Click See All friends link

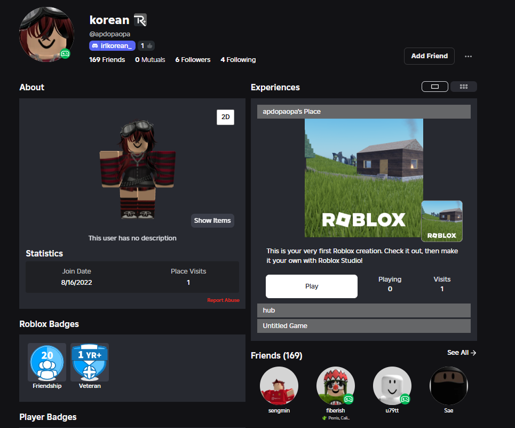(462, 353)
